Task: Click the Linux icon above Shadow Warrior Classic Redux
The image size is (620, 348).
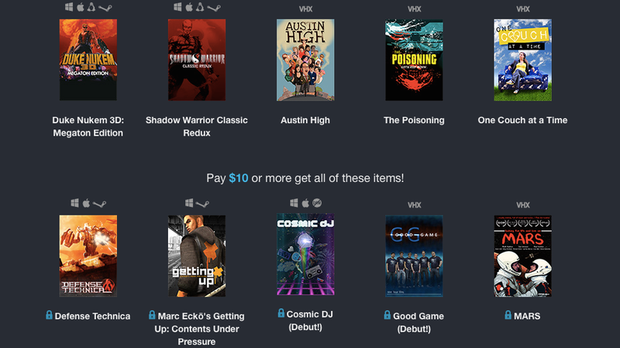Action: [x=200, y=7]
